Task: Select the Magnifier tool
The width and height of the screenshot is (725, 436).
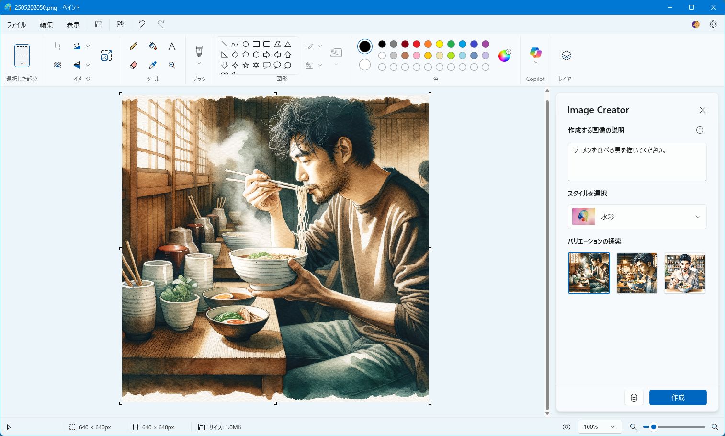Action: [x=172, y=65]
